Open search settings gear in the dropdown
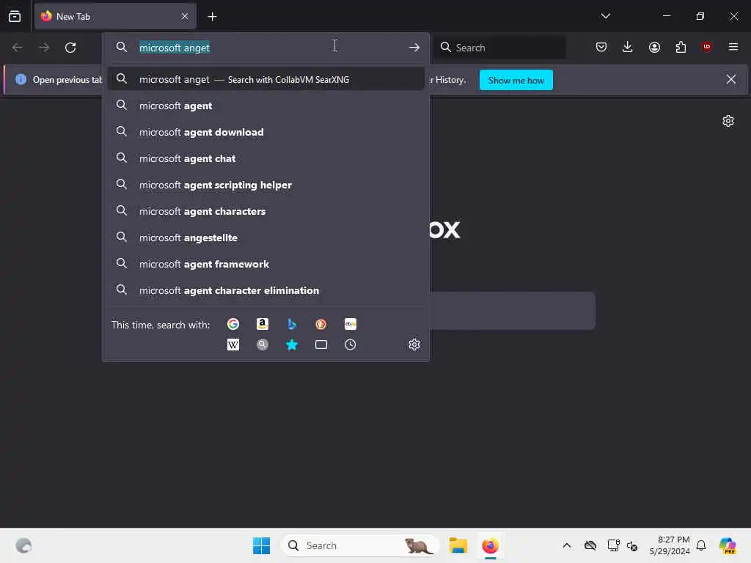The width and height of the screenshot is (751, 563). [x=414, y=345]
